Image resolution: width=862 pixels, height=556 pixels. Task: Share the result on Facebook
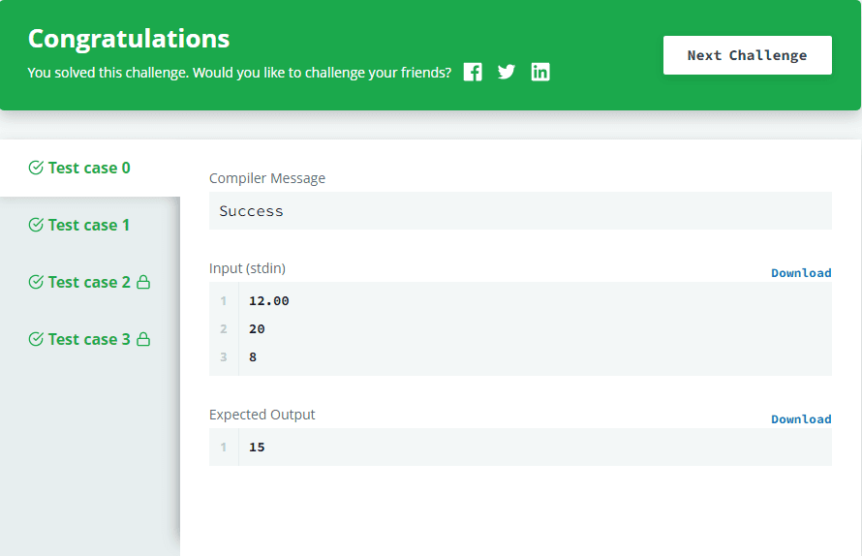473,72
